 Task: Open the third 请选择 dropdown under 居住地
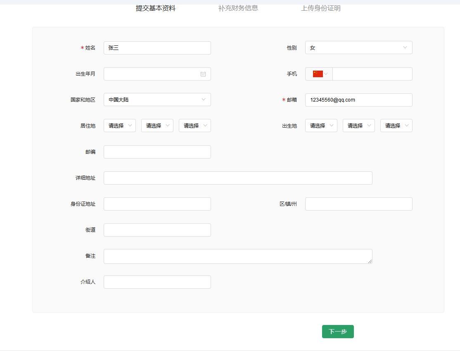coord(194,126)
